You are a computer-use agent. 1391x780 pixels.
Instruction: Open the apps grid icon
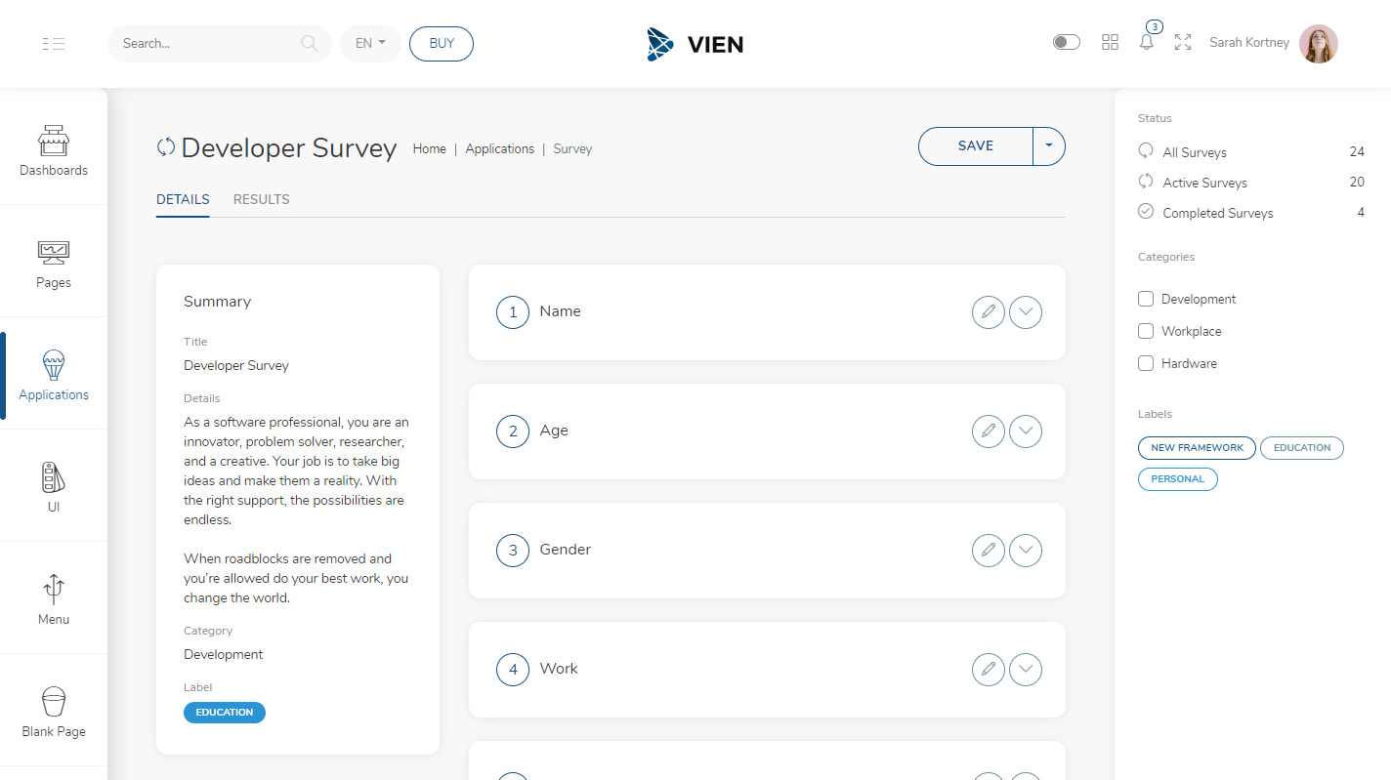point(1110,42)
